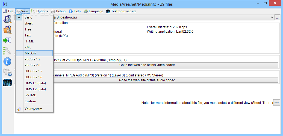Click the Tektronix website waveform icon

(108, 11)
